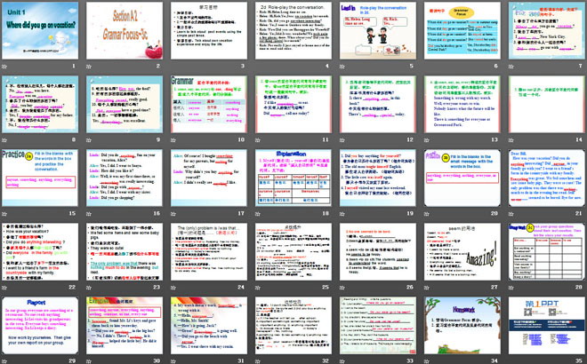The height and width of the screenshot is (364, 587).
Task: Click the animation star under slide 9
Action: coord(89,140)
